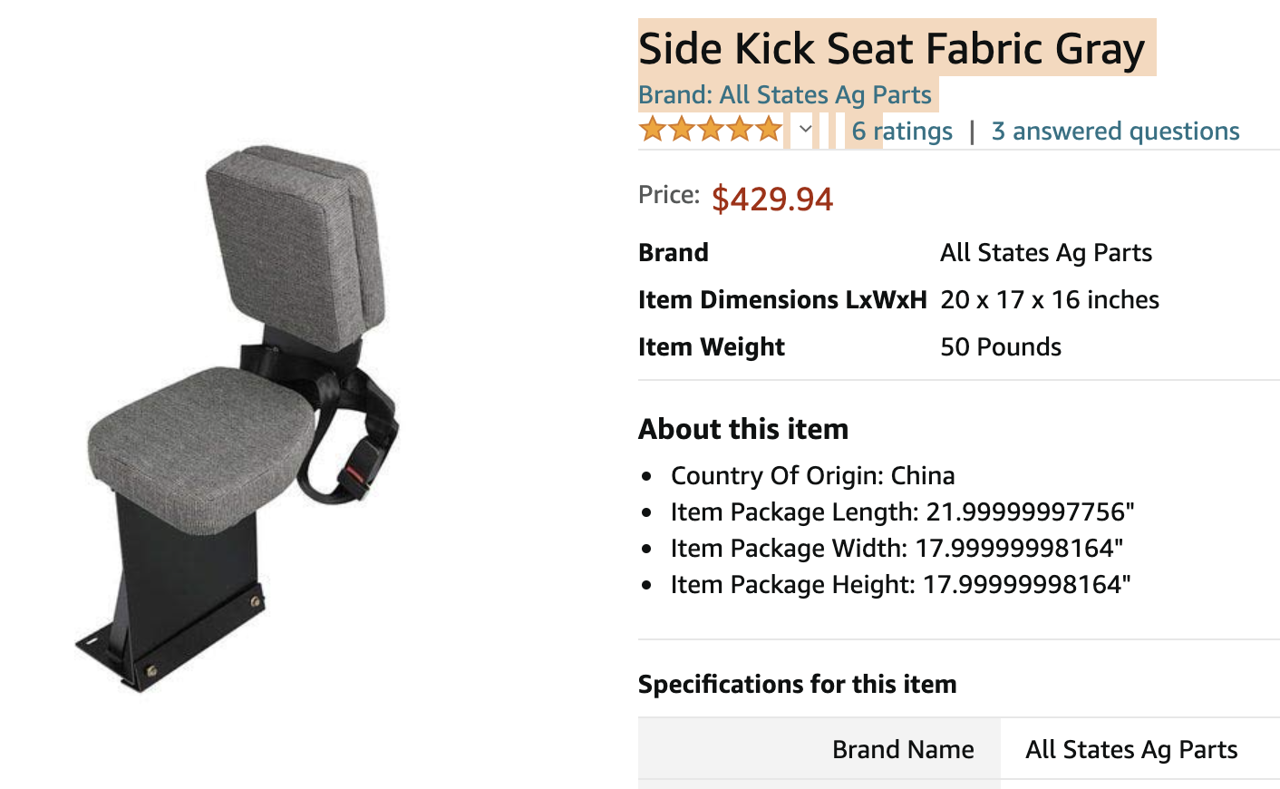Click the Item Weight label
Screen dimensions: 1280x789
712,347
